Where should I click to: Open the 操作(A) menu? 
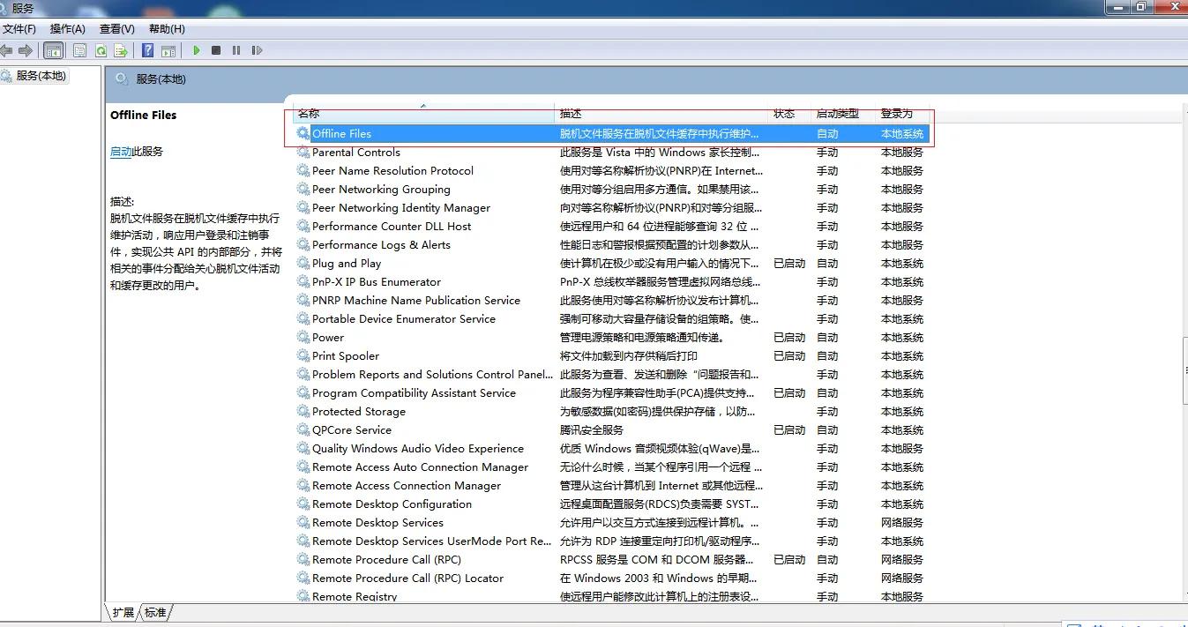pos(68,28)
